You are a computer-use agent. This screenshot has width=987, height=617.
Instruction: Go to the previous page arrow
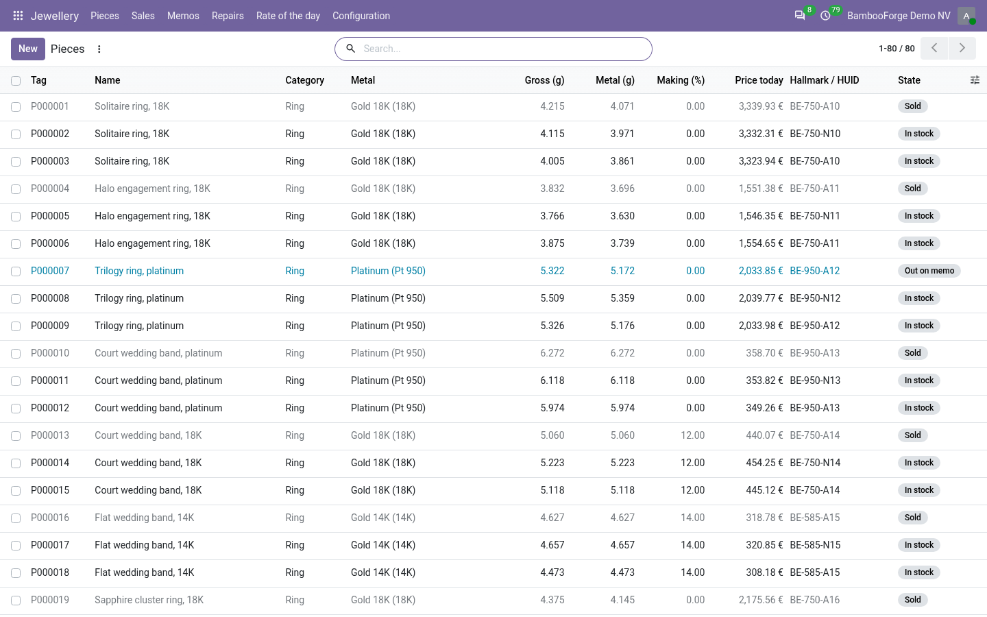click(x=934, y=48)
